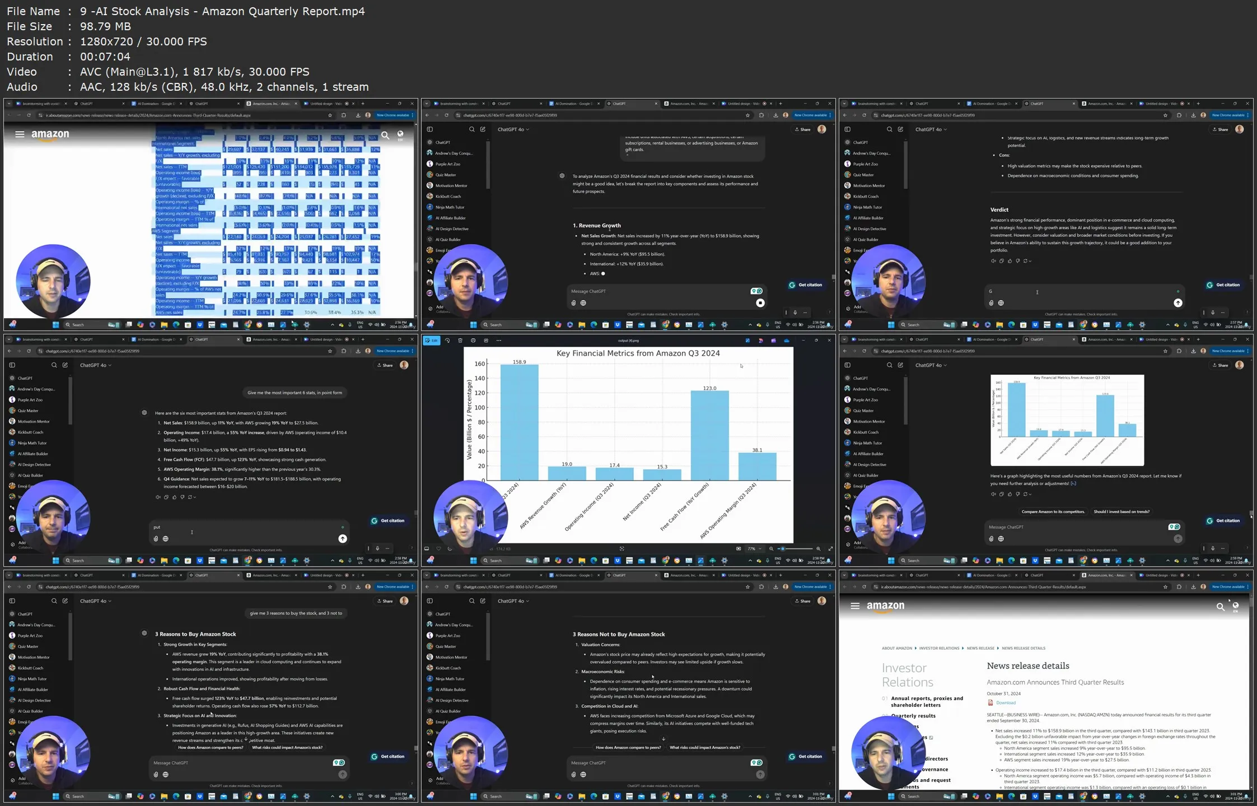Viewport: 1257px width, 806px height.
Task: Click 'How does Amazon compare to peers?' in Buy frame
Action: [211, 747]
